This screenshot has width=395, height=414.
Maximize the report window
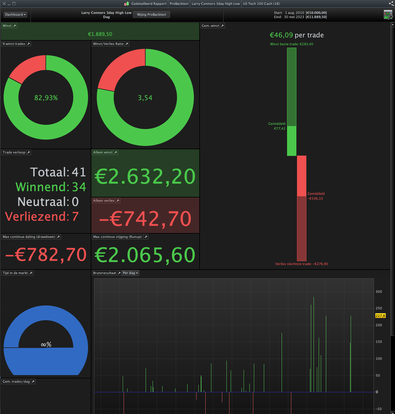click(14, 4)
